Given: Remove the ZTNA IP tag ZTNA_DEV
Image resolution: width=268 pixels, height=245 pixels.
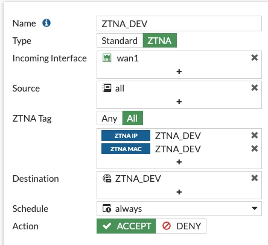Looking at the screenshot, I should (x=255, y=135).
